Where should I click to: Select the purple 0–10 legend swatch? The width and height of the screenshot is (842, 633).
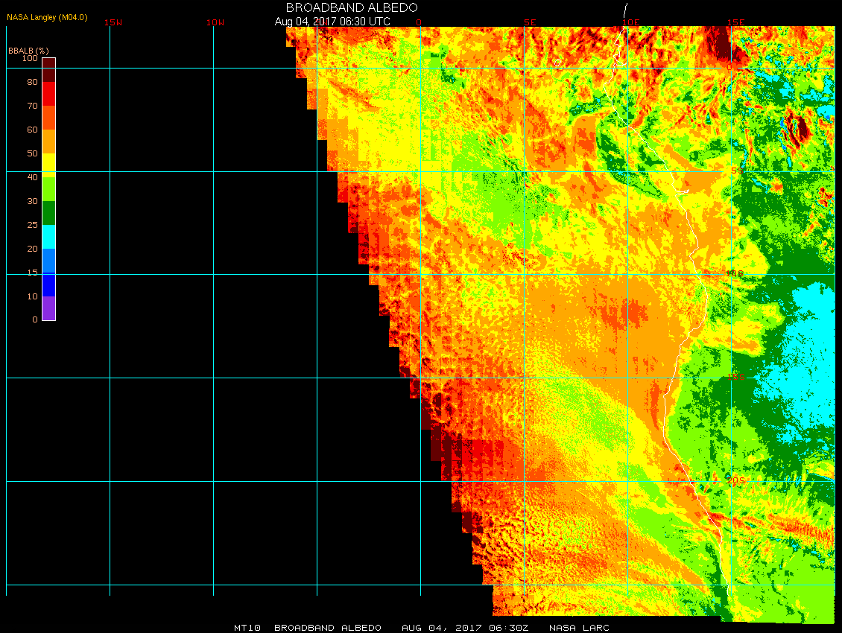point(49,308)
